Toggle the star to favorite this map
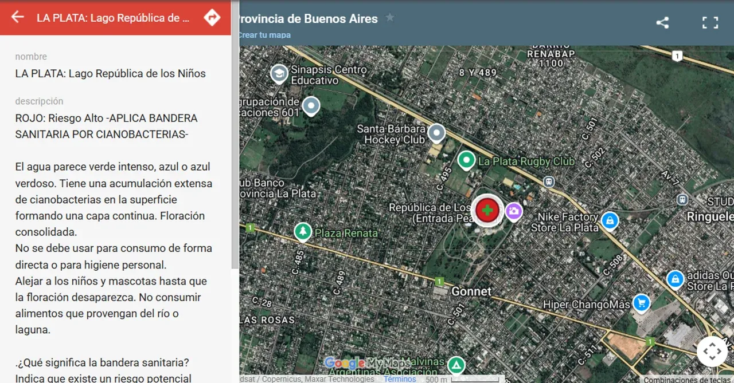This screenshot has height=383, width=734. (x=389, y=18)
